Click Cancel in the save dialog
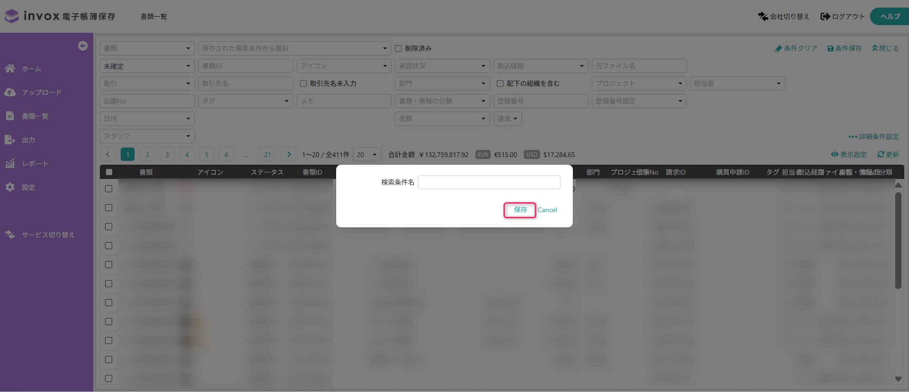 pyautogui.click(x=547, y=210)
